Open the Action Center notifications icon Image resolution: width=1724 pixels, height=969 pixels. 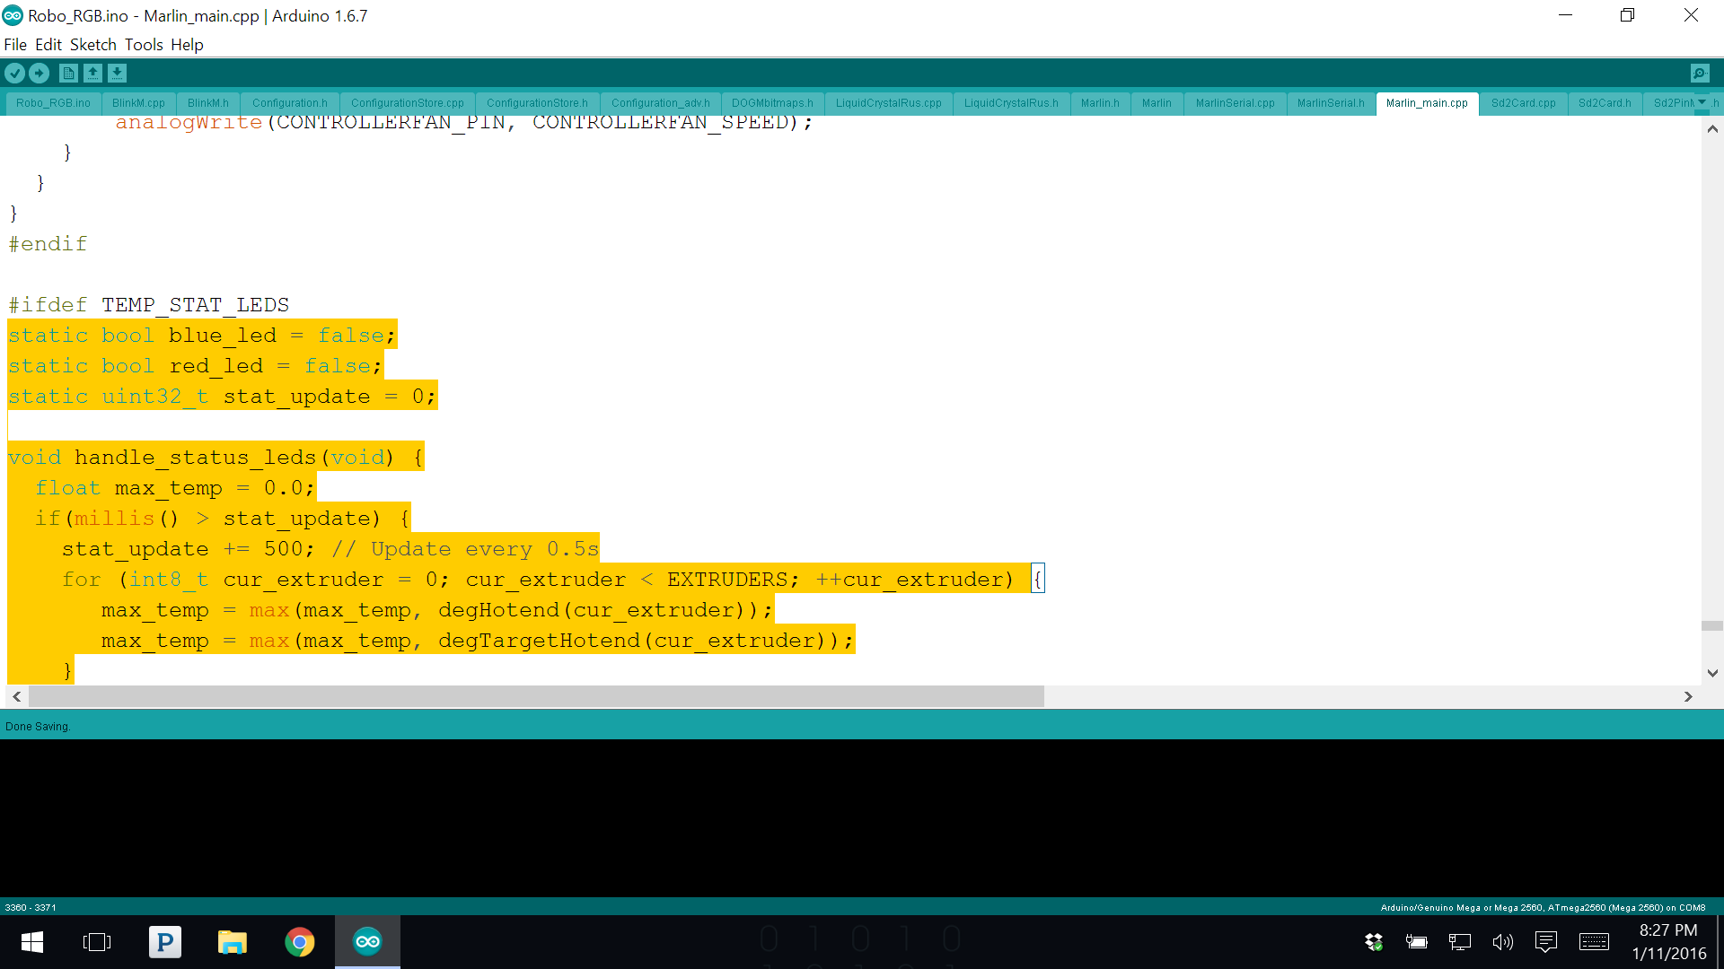(1546, 942)
